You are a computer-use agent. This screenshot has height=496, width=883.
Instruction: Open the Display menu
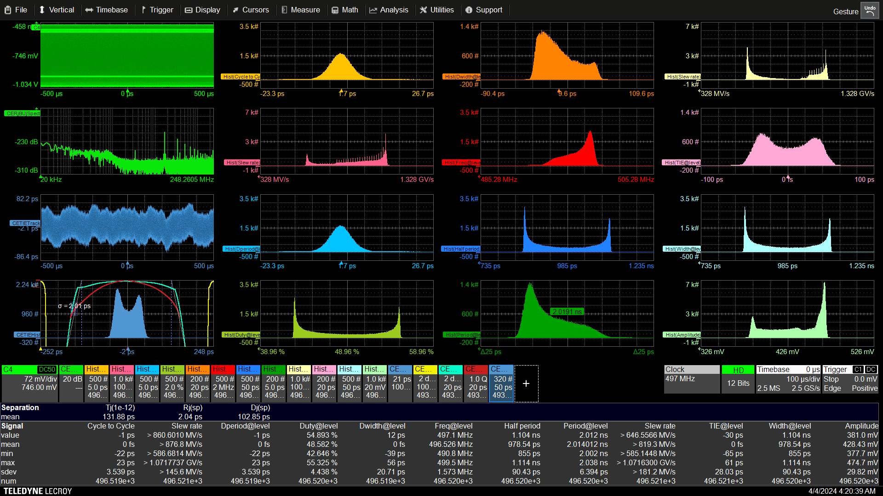202,10
